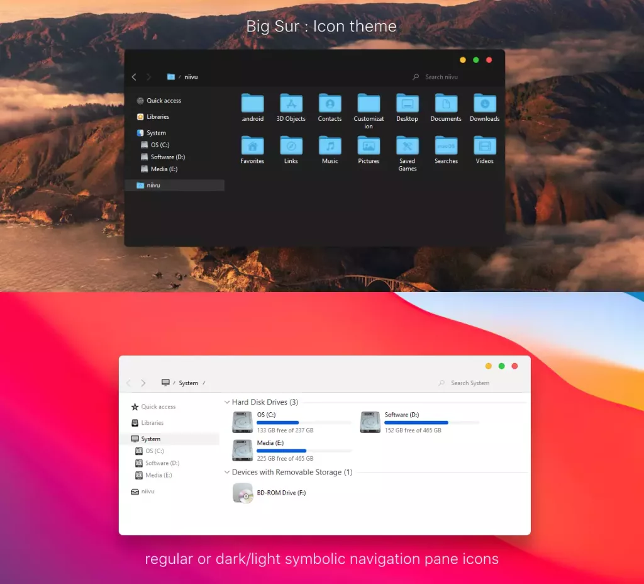
Task: Click the back navigation arrow
Action: pyautogui.click(x=134, y=77)
